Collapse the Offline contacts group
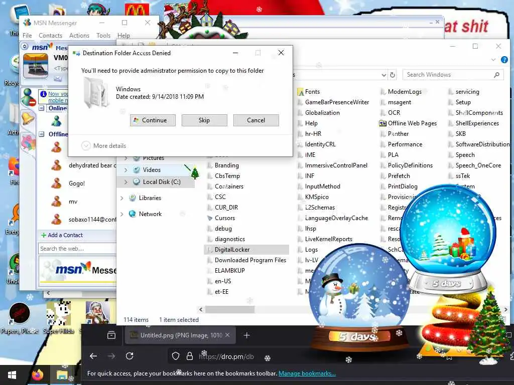 (42, 134)
